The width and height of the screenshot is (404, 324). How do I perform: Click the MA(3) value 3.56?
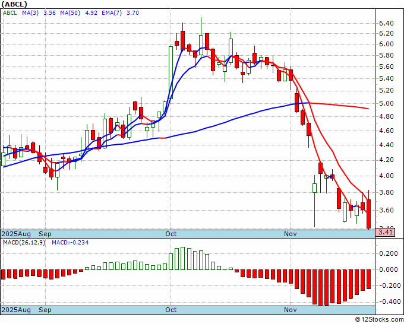pyautogui.click(x=49, y=13)
